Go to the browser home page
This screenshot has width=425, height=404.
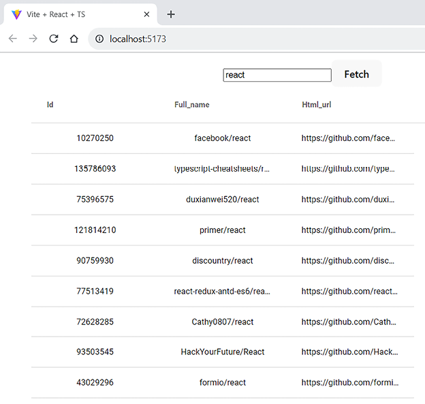(74, 39)
